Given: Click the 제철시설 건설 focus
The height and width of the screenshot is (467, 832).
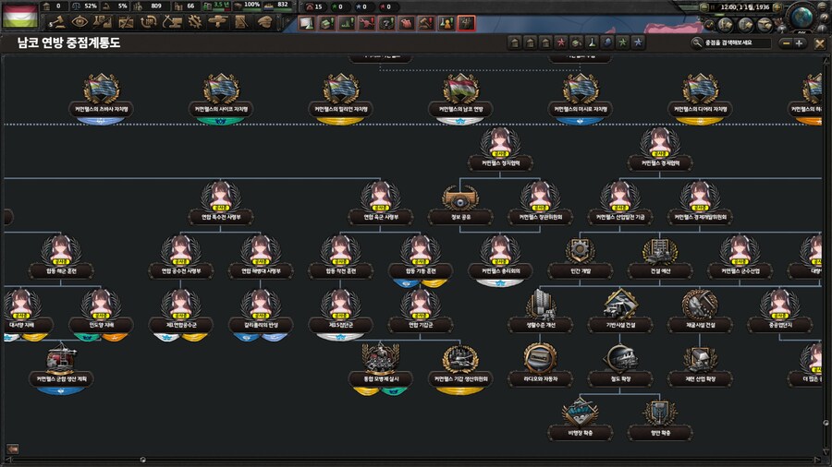Looking at the screenshot, I should click(x=699, y=306).
